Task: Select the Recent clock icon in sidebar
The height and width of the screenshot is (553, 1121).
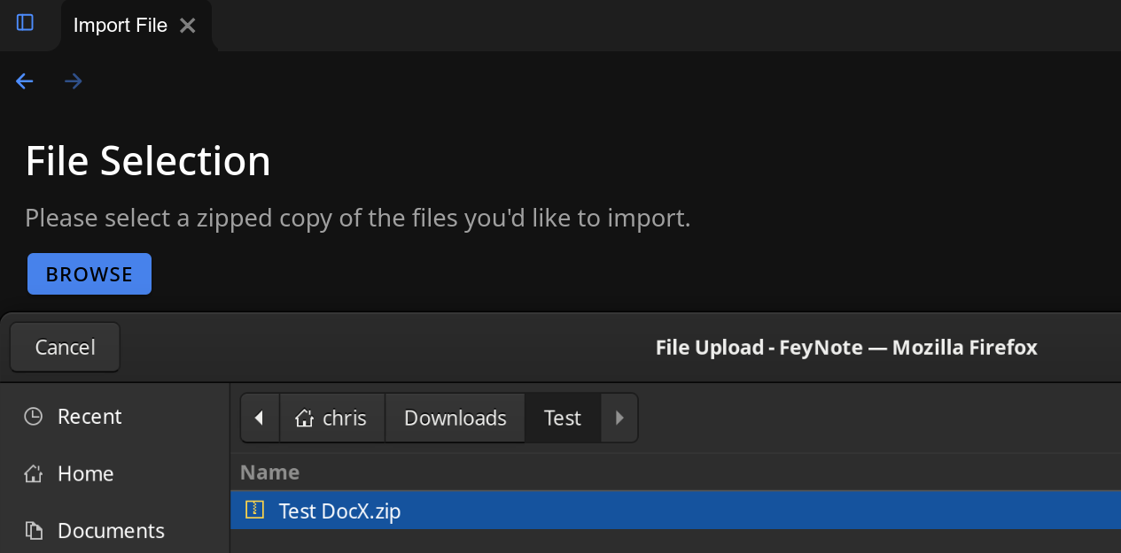Action: click(33, 416)
